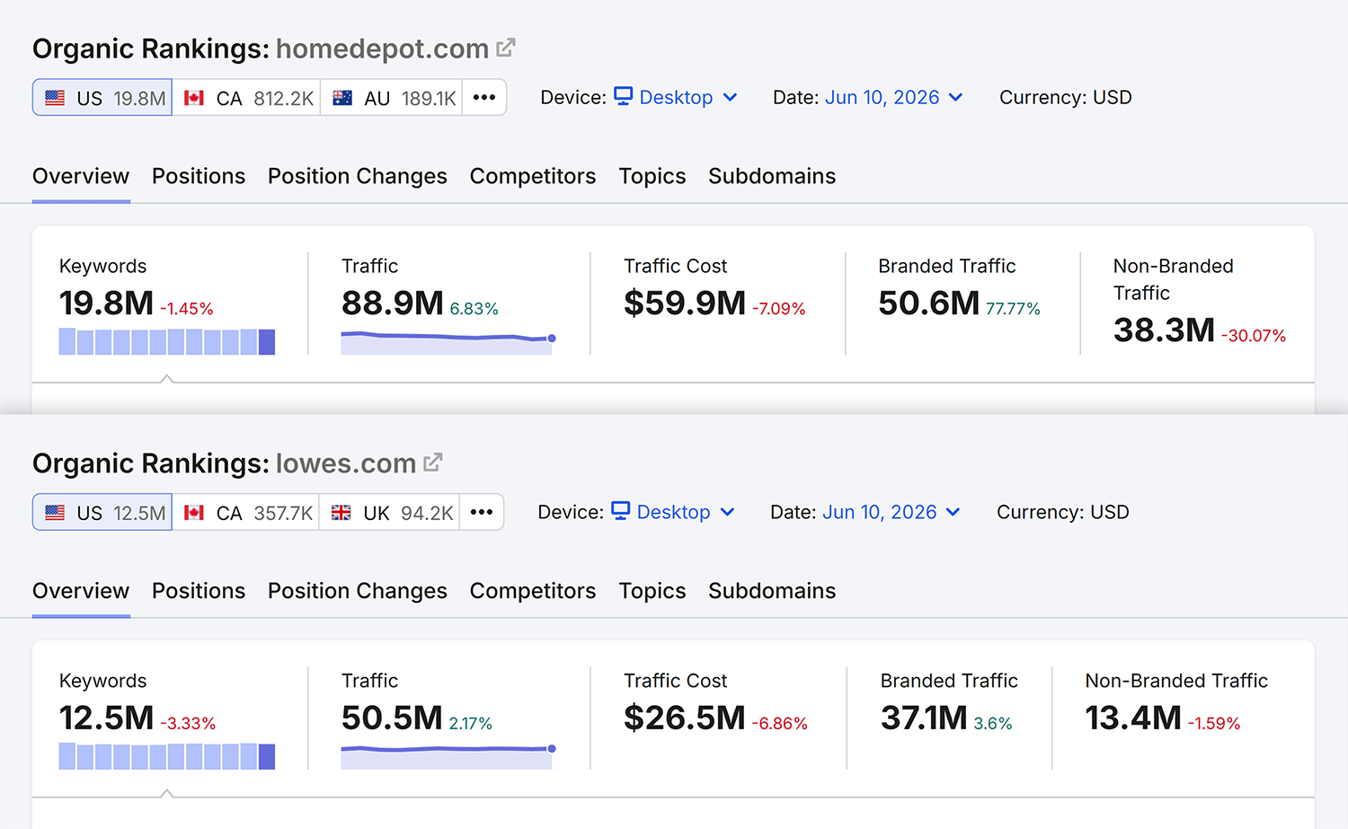Select AU 189.1K database for homedepot.com
1348x829 pixels.
[x=392, y=98]
